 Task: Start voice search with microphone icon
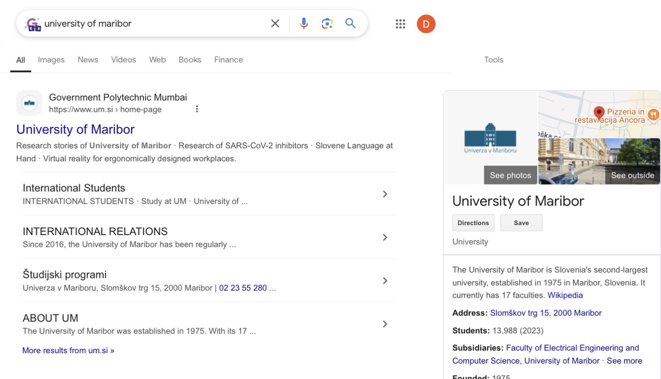tap(304, 24)
